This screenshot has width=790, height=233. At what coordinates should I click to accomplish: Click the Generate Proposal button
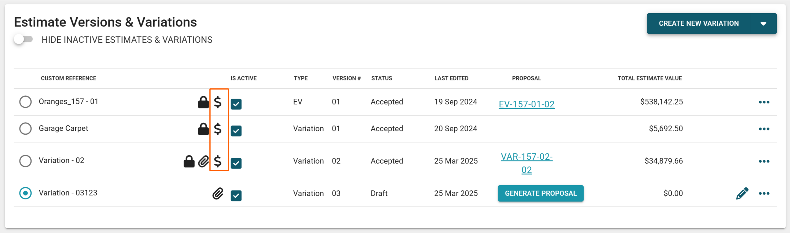coord(540,194)
